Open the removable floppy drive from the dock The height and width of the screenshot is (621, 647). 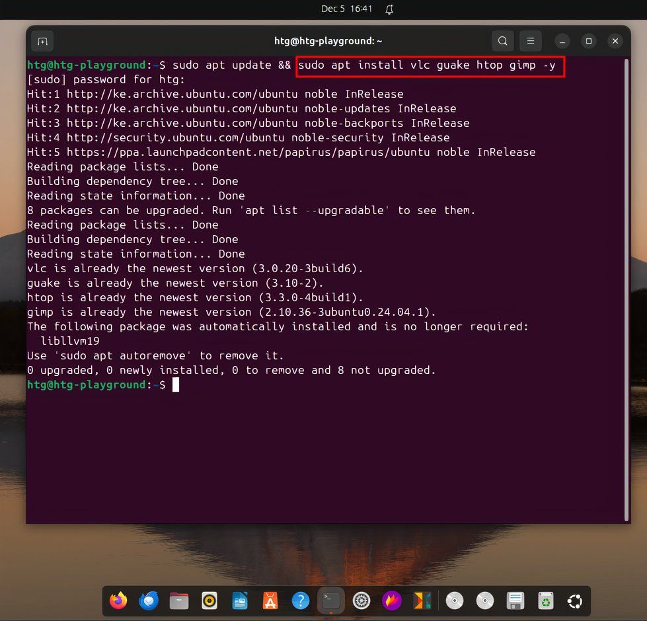click(515, 601)
